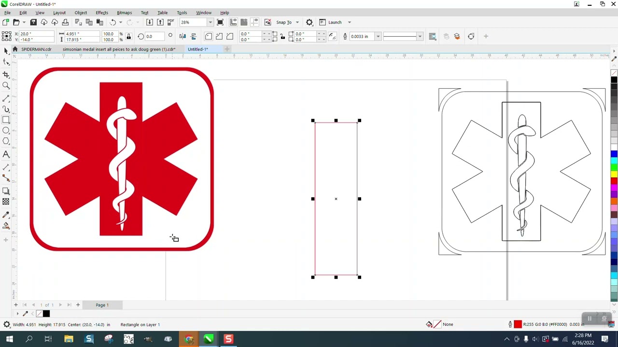Select the Color Eyedropper tool
Viewport: 618px width, 347px height.
6,214
